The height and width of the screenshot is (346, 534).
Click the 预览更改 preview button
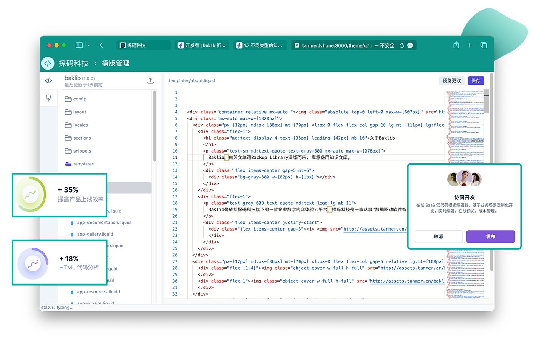[452, 80]
